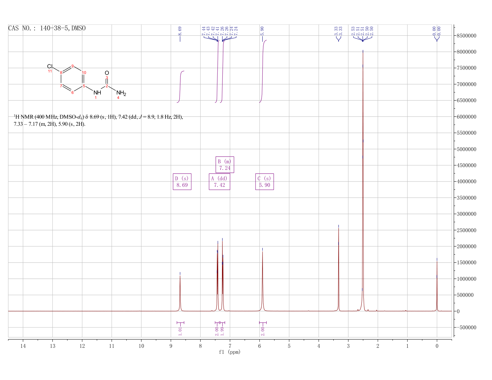Click the 3.33 water peak label
Viewport: 492px width, 380px height.
[x=338, y=30]
